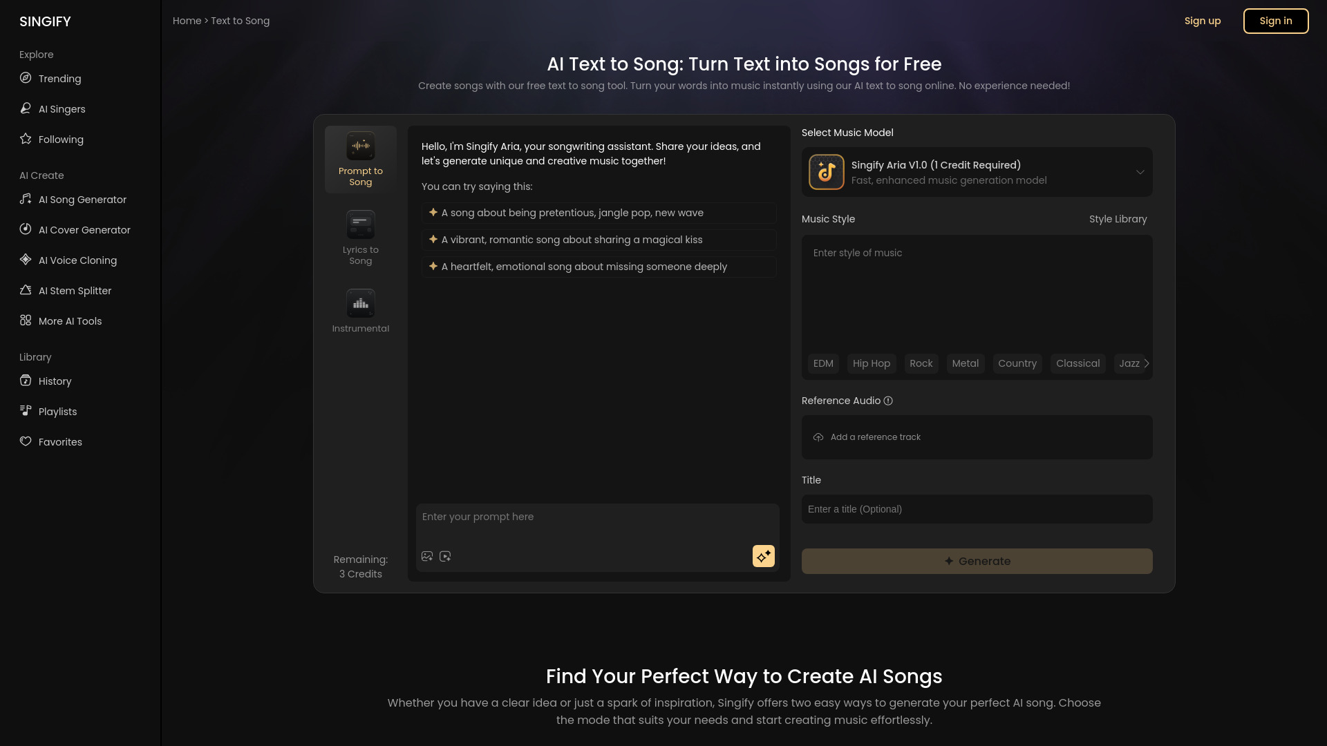Focus the Enter a title input field
Viewport: 1327px width, 746px height.
[977, 509]
